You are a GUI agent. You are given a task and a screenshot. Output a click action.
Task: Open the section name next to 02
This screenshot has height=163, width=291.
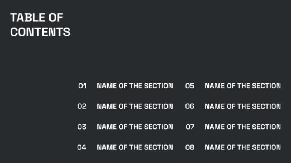point(135,106)
